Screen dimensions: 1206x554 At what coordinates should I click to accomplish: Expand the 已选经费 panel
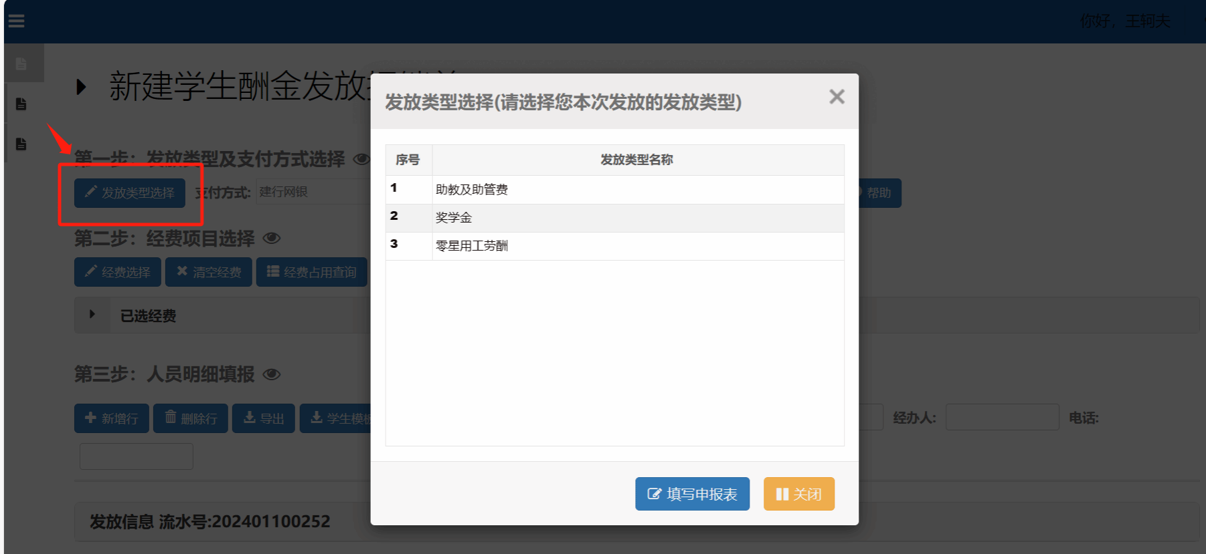coord(92,315)
